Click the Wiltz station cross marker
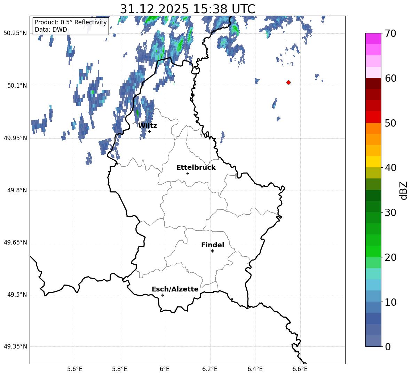Screen dimensions: 412x376 click(x=149, y=131)
